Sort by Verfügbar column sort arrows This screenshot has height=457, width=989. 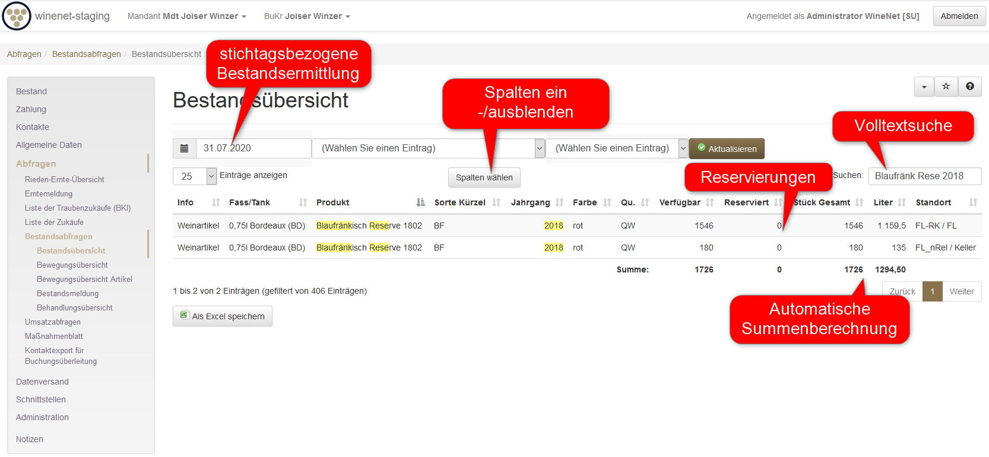click(709, 202)
